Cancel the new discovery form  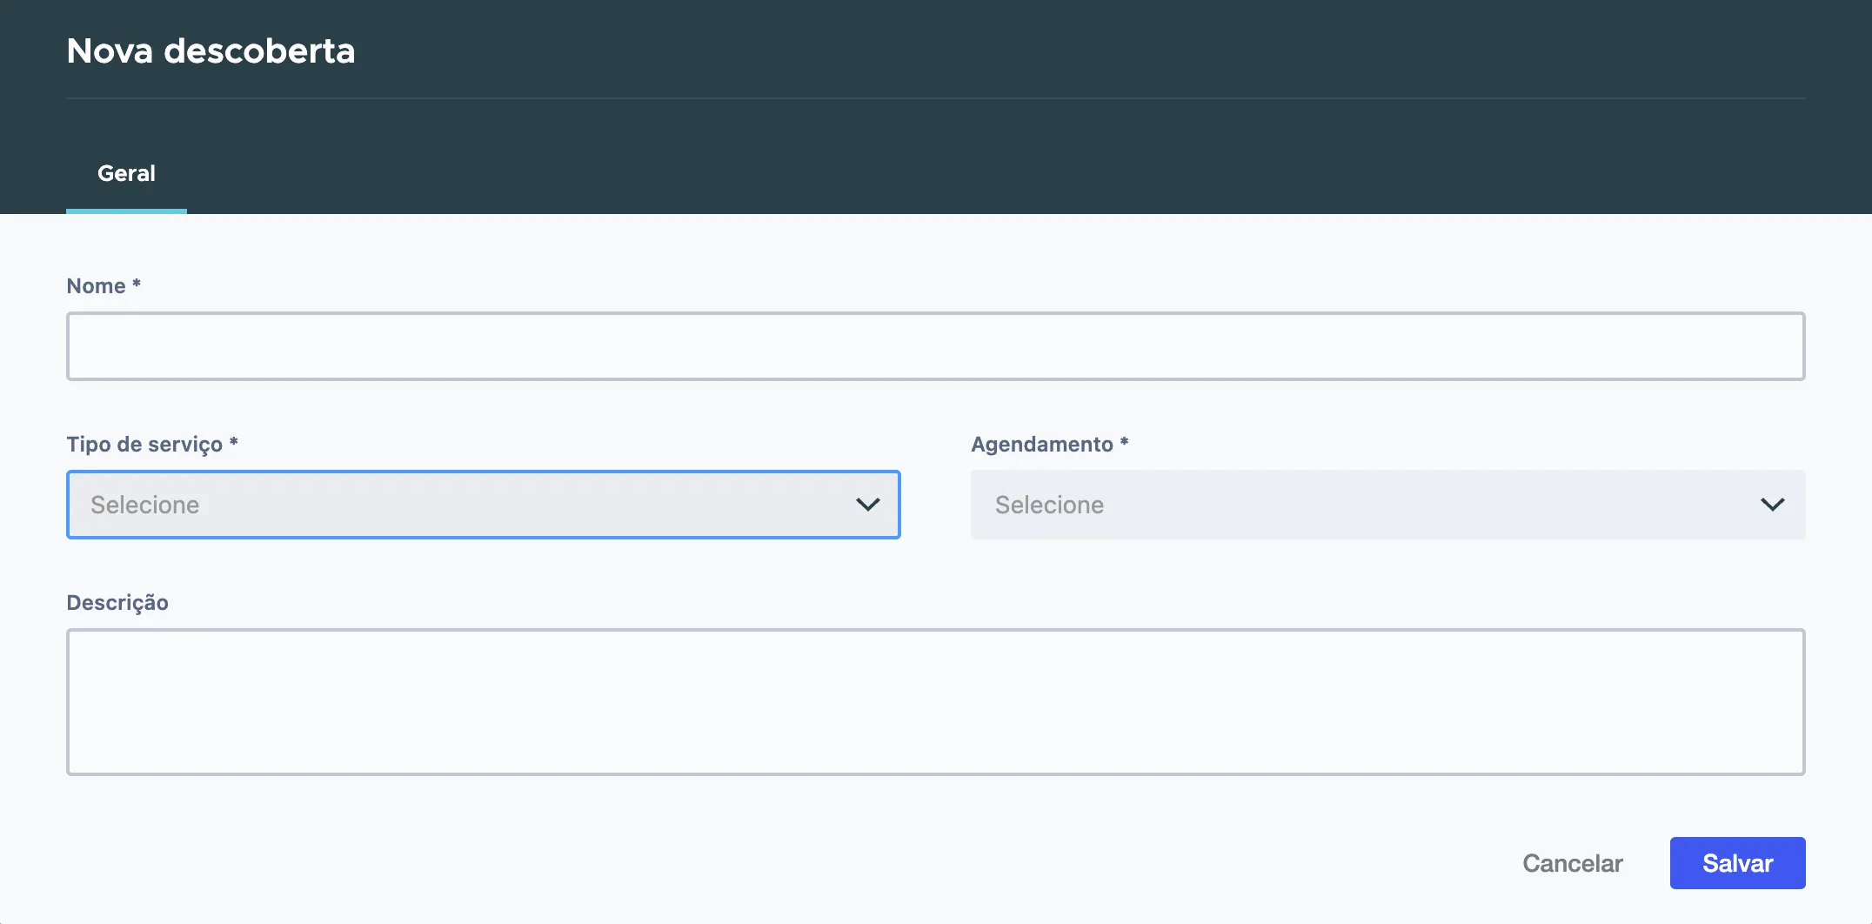[x=1573, y=863]
